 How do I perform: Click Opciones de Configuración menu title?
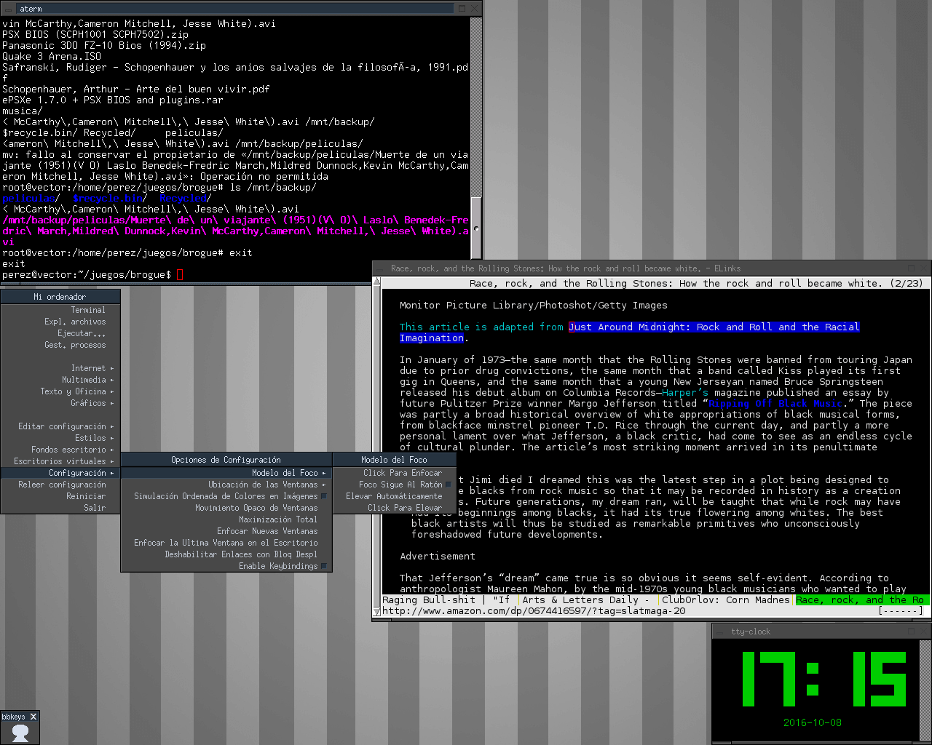coord(226,460)
